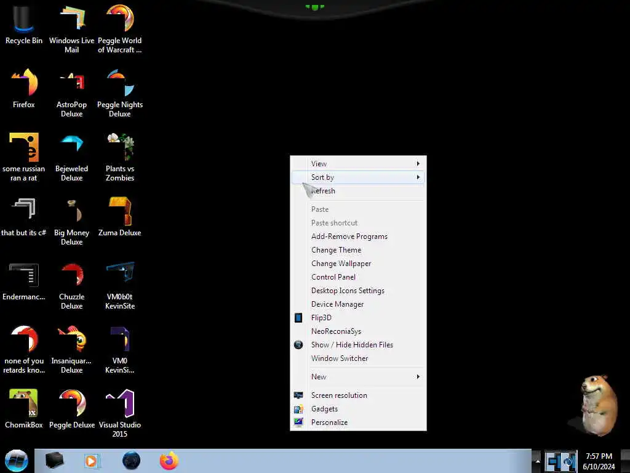Open Desktop Icons Settings entry
This screenshot has width=630, height=473.
[x=358, y=291]
